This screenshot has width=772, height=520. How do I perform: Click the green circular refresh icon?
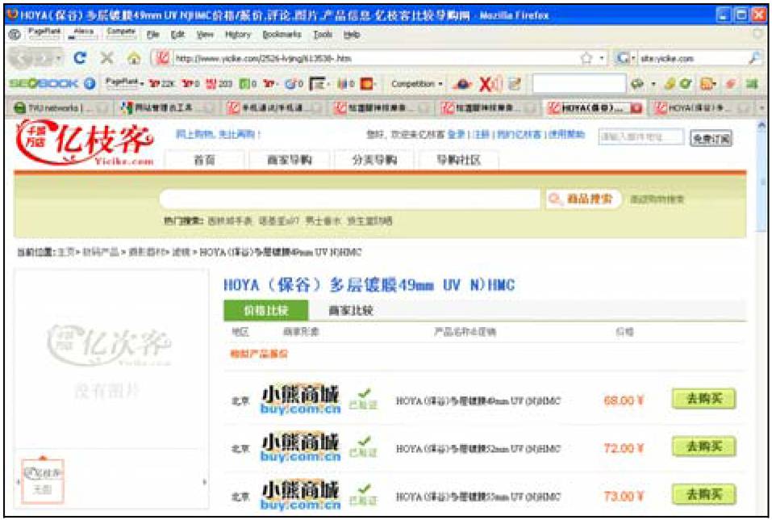tap(686, 84)
